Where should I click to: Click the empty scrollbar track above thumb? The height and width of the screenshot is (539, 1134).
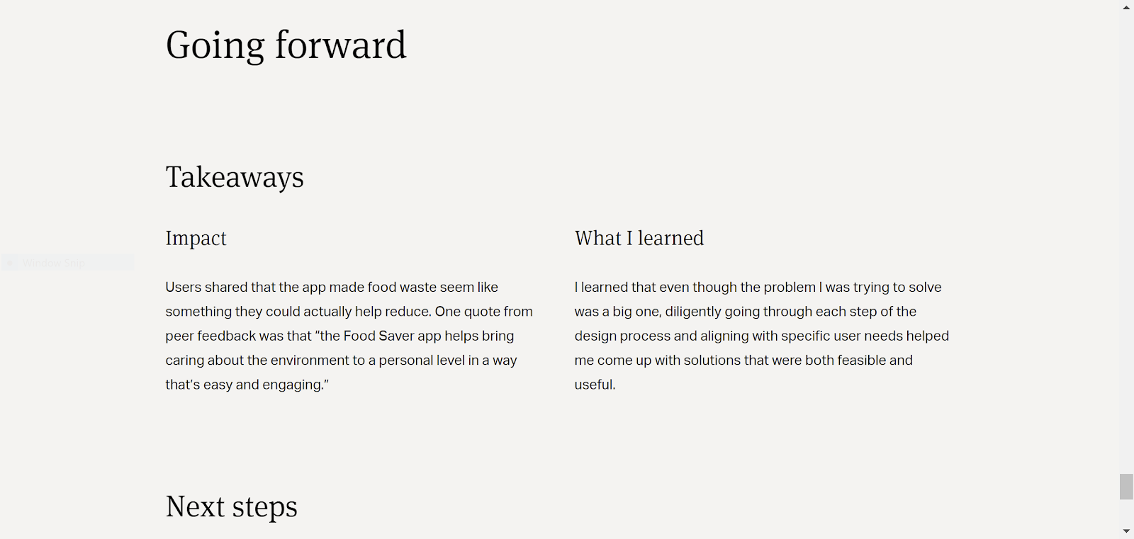pos(1126,241)
